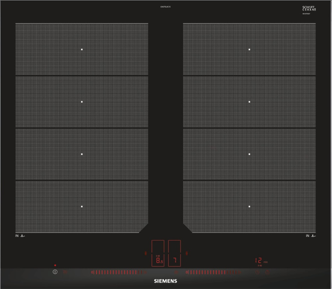Select left zone display showing 8.5

click(x=158, y=261)
